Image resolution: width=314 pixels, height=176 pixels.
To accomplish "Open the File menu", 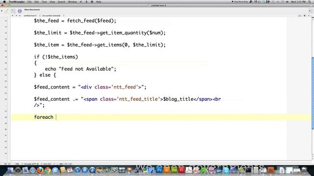I will coord(29,1).
